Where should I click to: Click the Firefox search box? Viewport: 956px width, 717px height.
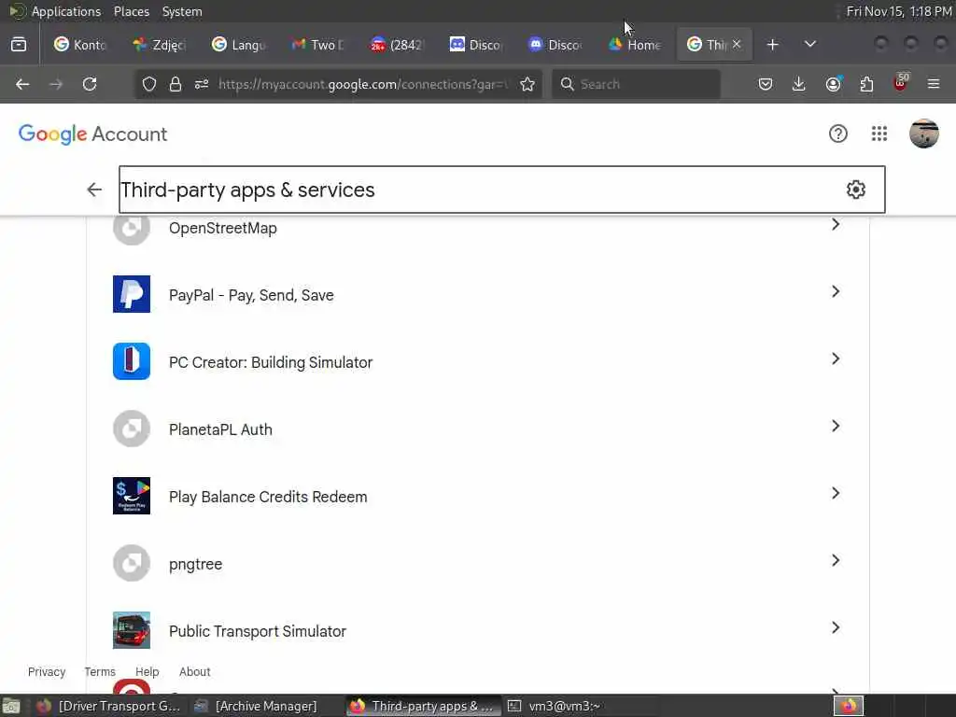coord(636,84)
